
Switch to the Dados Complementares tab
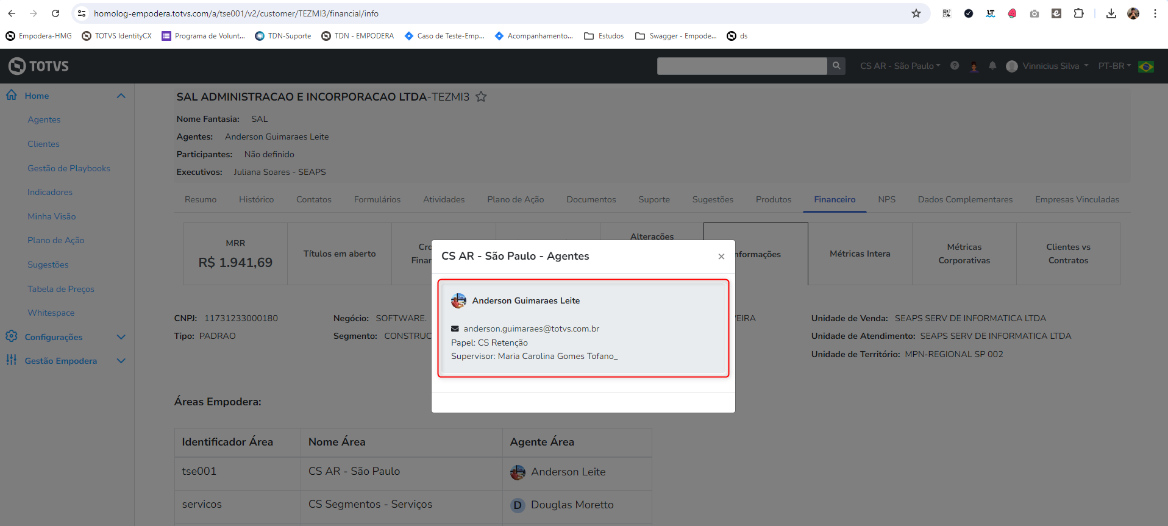pos(965,199)
